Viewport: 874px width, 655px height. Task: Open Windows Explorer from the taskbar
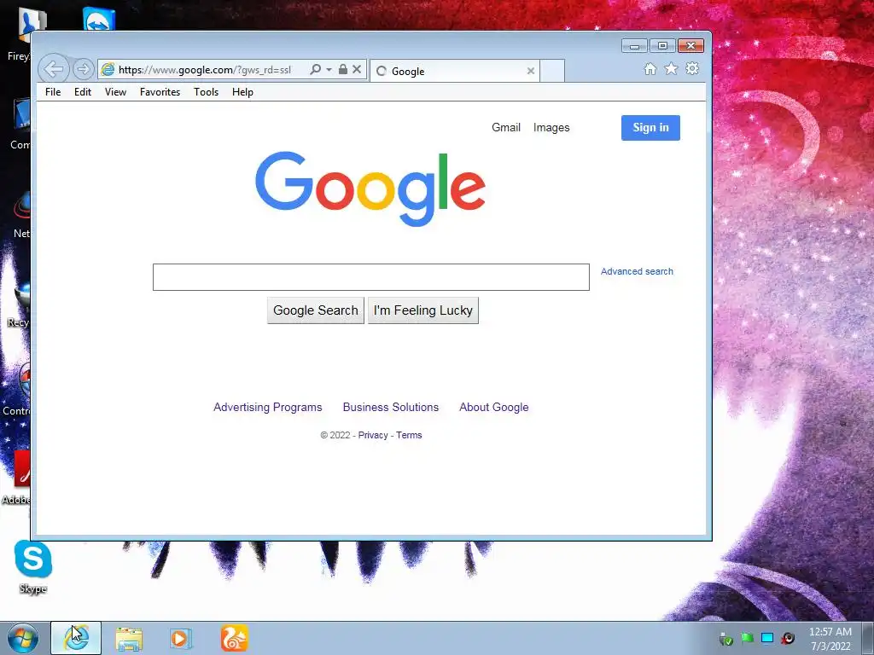click(129, 638)
